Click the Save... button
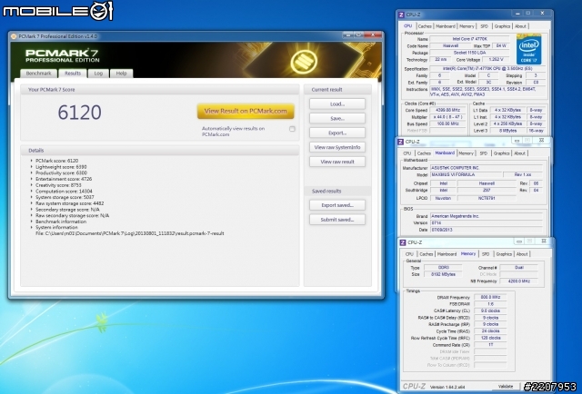The height and width of the screenshot is (394, 582). (337, 119)
